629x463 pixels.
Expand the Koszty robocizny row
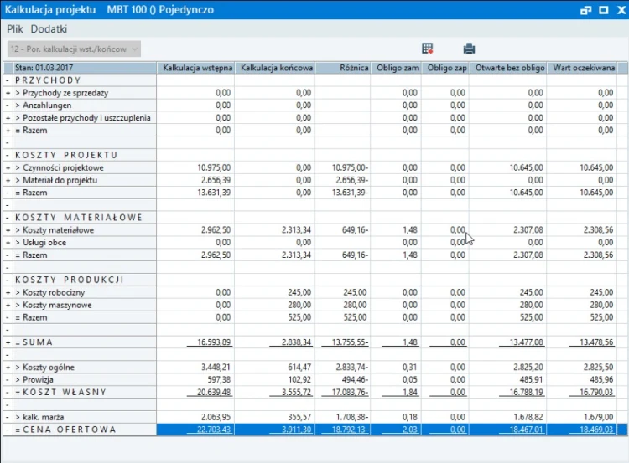[8, 292]
